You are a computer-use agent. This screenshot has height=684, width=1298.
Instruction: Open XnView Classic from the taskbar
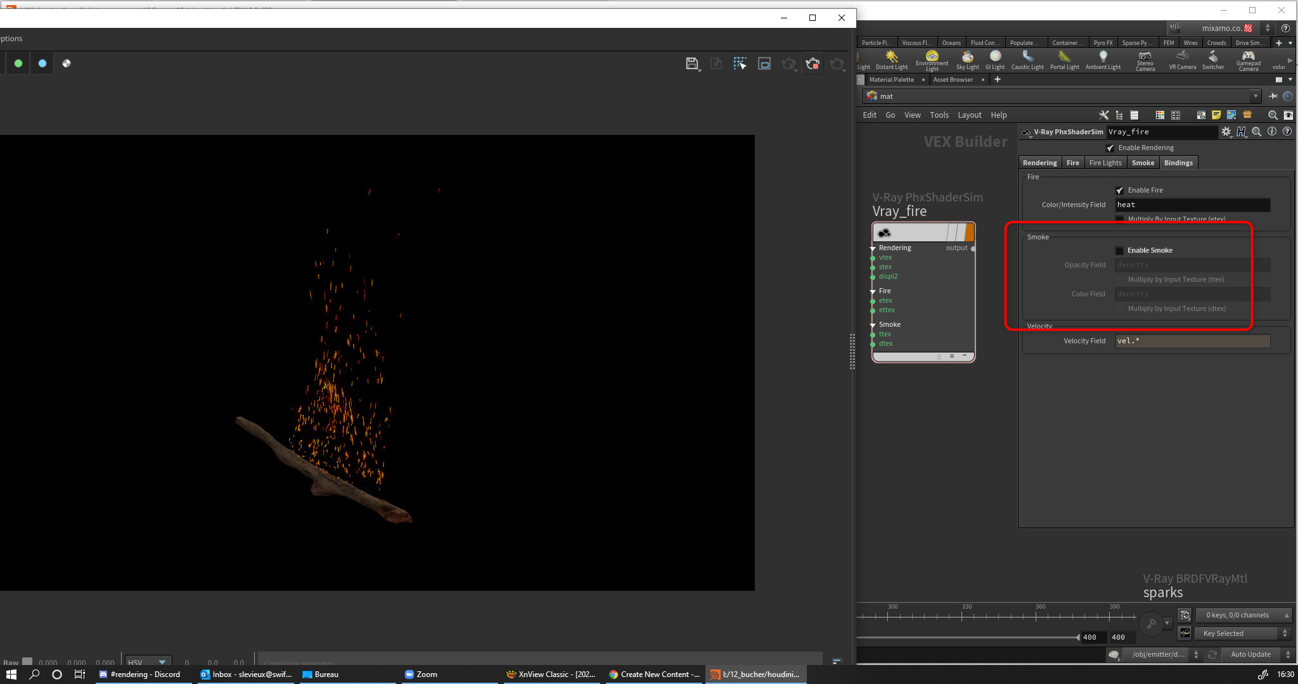pyautogui.click(x=551, y=674)
